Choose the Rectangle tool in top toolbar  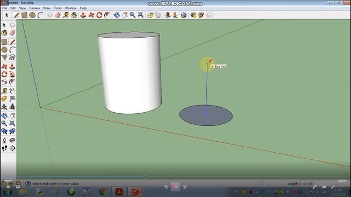coord(24,15)
